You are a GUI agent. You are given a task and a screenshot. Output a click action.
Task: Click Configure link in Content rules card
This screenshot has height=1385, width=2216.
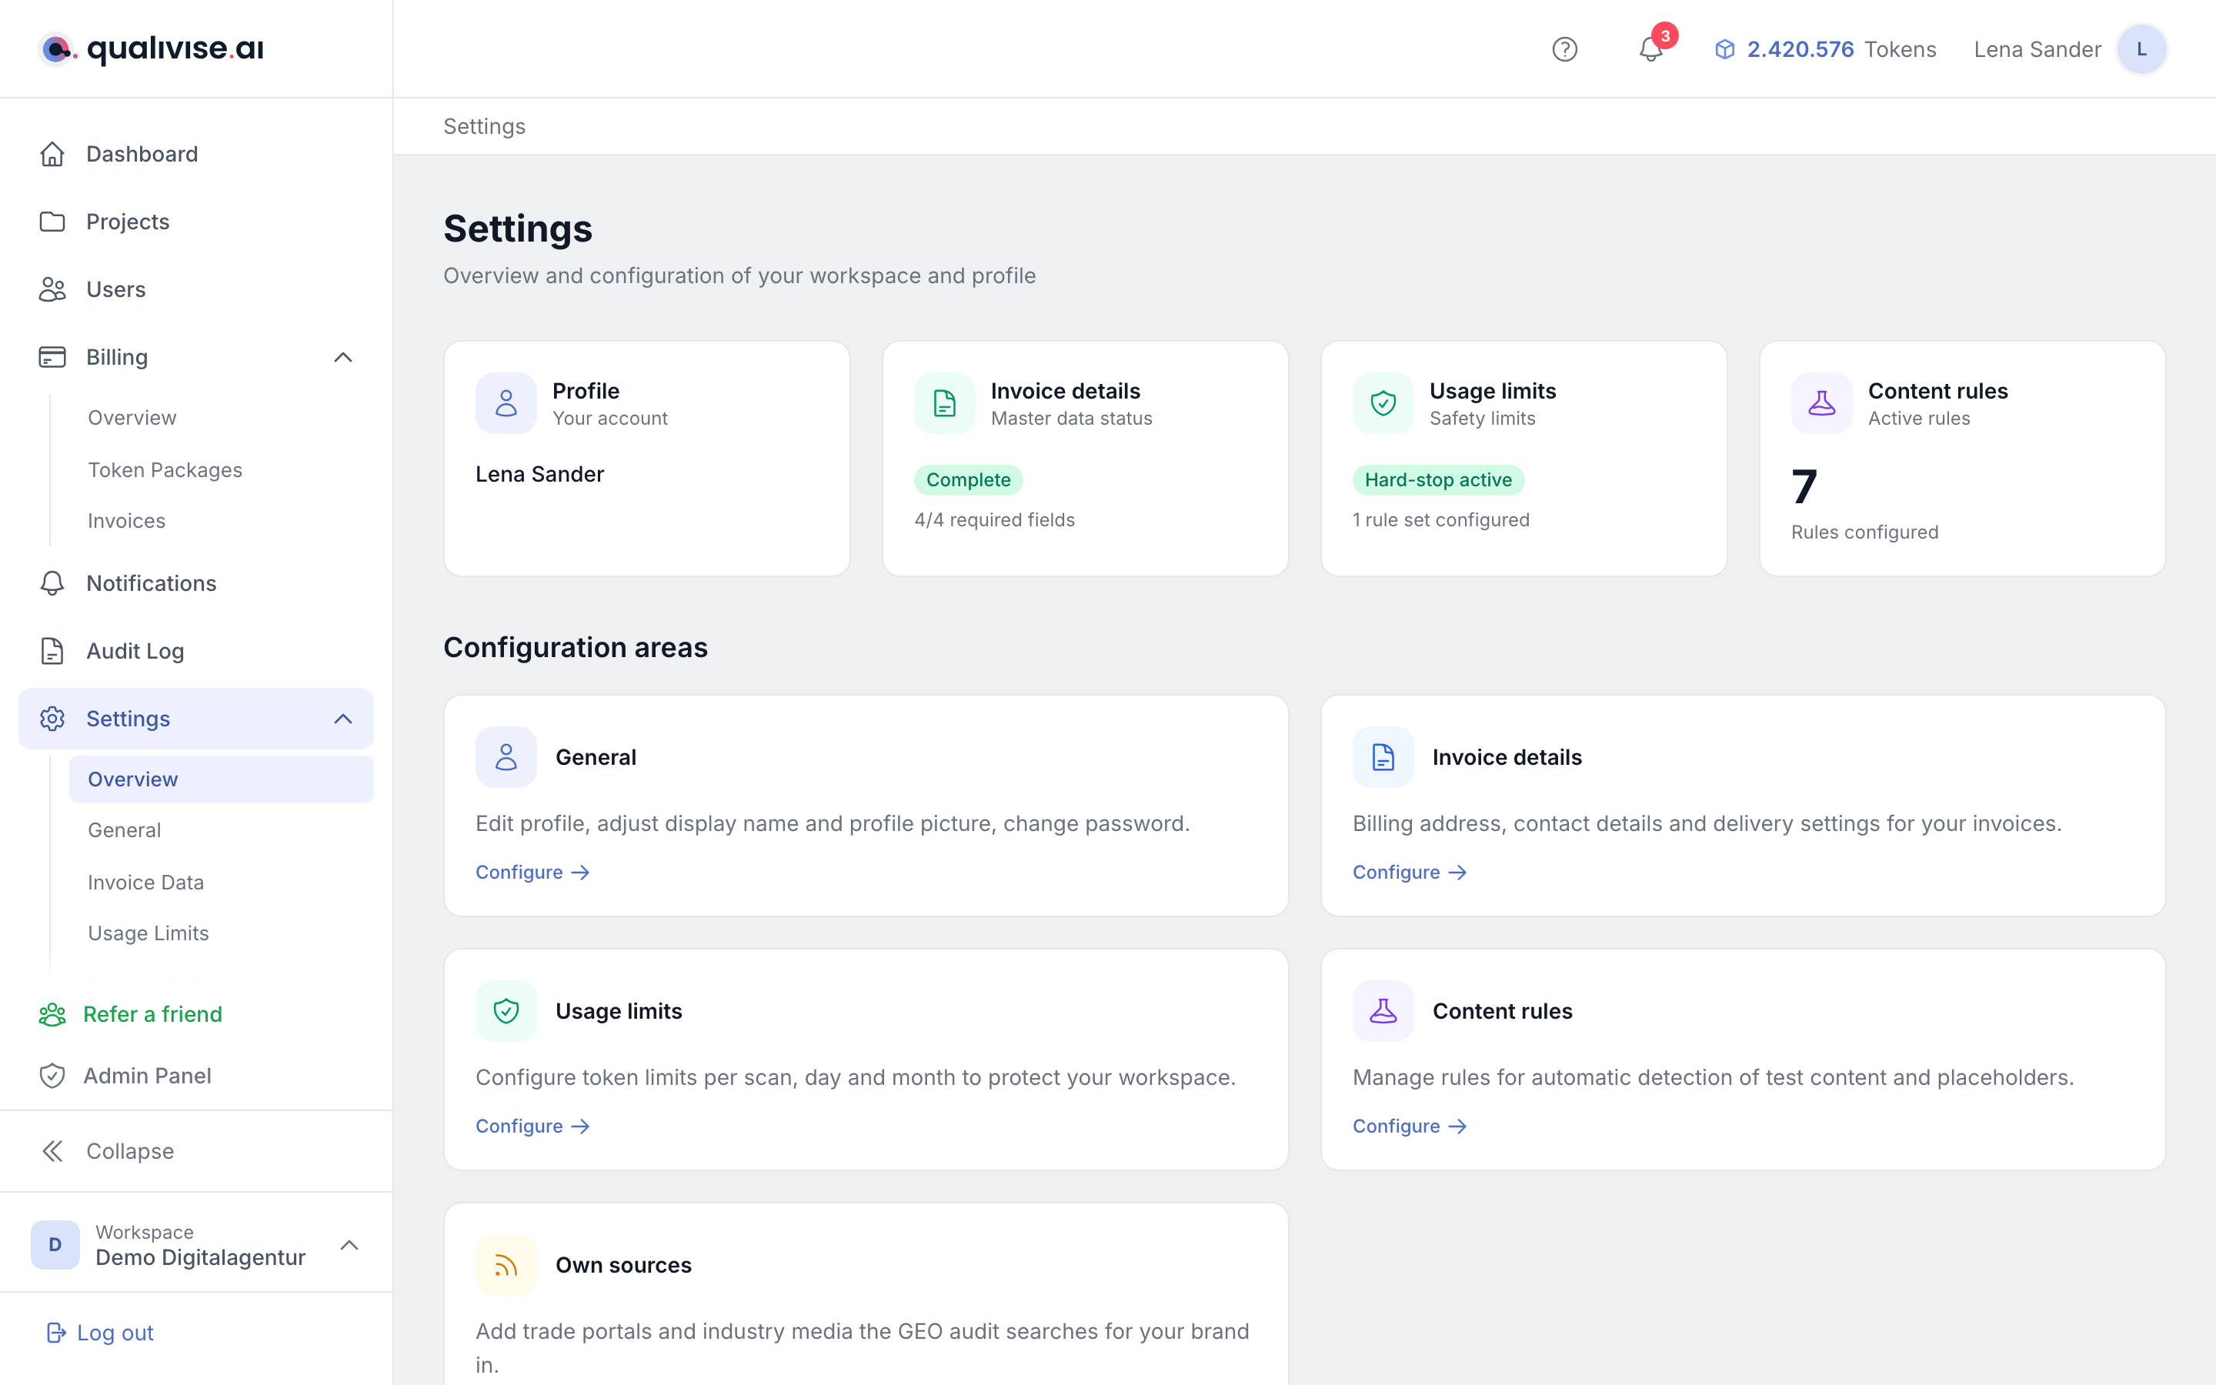pos(1410,1126)
